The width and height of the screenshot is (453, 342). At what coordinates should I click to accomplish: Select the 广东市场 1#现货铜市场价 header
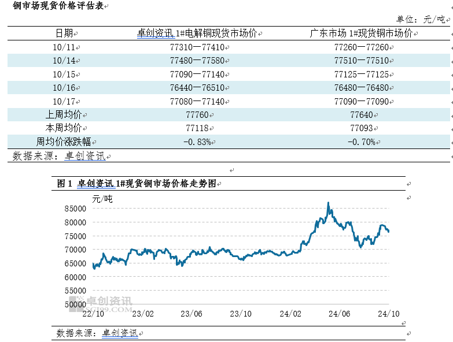tap(361, 34)
